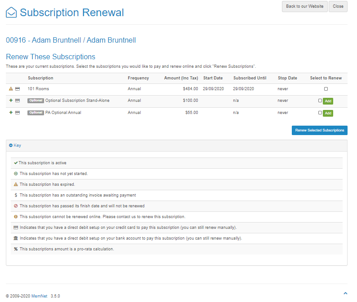357x302 pixels.
Task: Click the scroll-to-top chevron in the footer
Action: click(x=345, y=293)
